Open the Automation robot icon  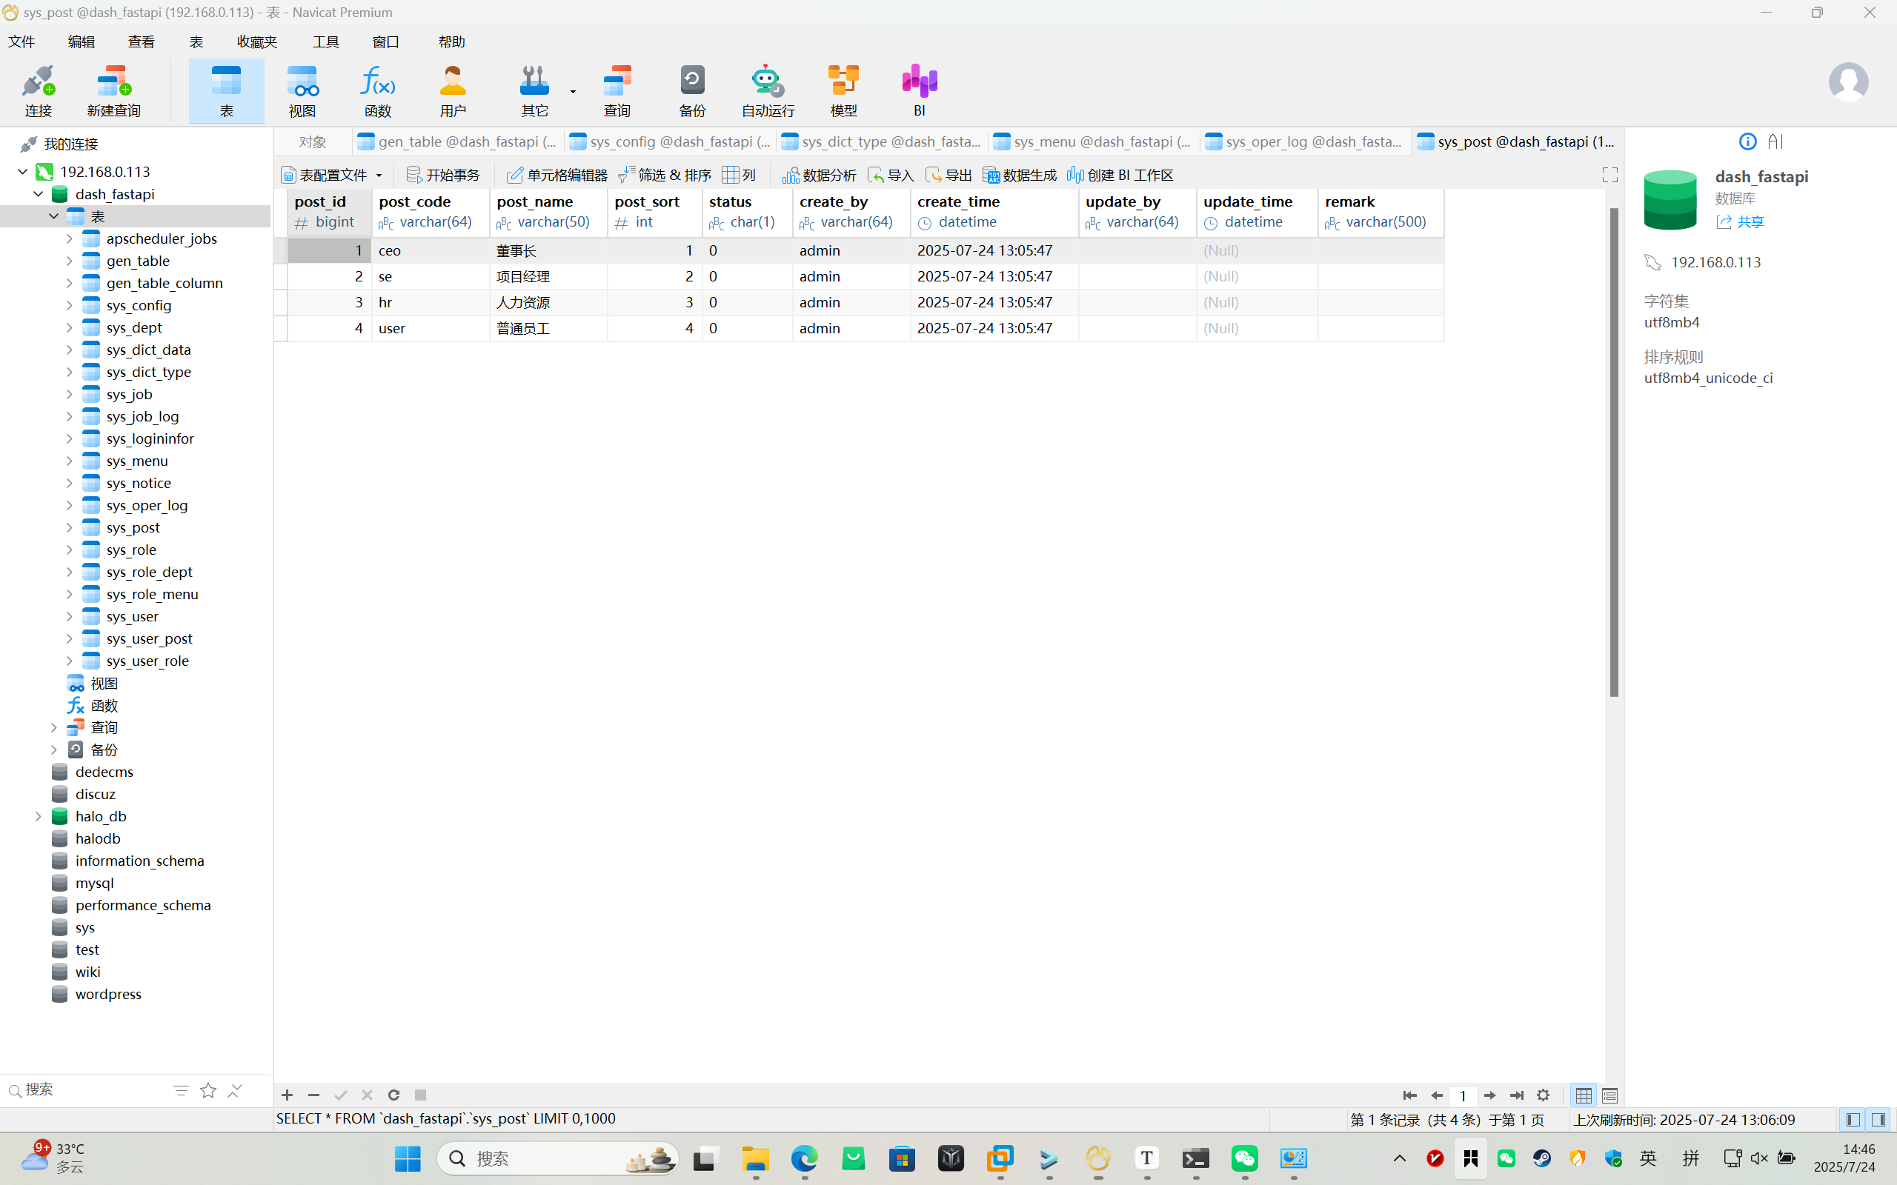768,91
